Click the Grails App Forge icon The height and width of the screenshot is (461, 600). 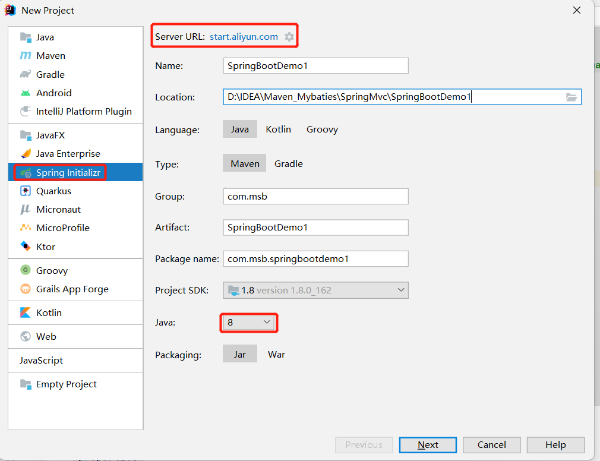(x=26, y=289)
